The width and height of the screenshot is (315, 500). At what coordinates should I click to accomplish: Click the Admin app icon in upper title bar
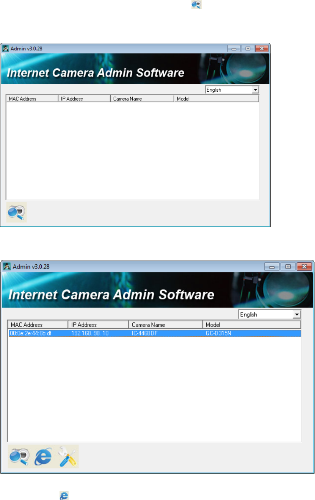(6, 48)
